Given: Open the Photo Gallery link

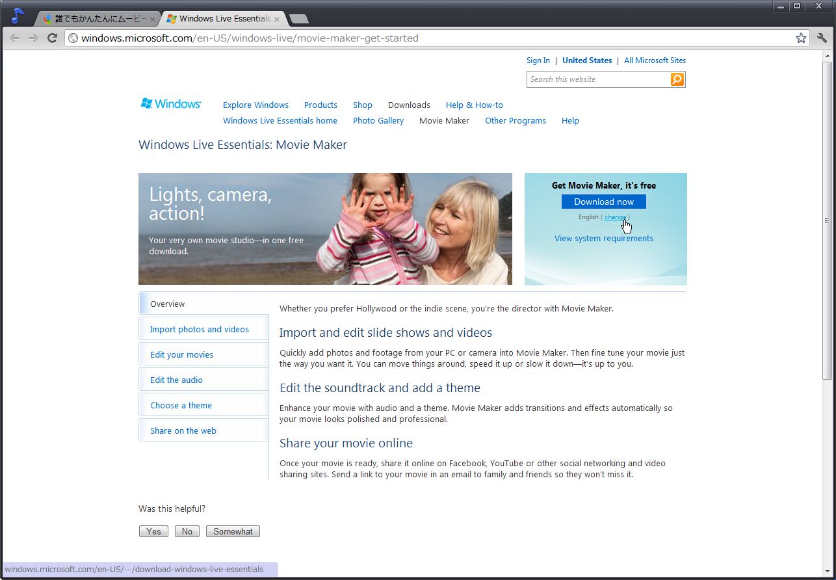Looking at the screenshot, I should click(378, 120).
